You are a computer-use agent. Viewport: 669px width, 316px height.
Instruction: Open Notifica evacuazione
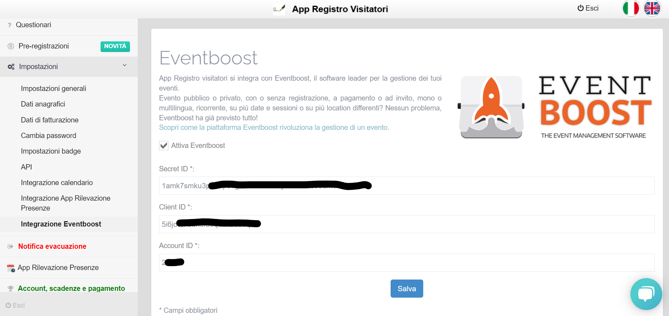tap(52, 246)
